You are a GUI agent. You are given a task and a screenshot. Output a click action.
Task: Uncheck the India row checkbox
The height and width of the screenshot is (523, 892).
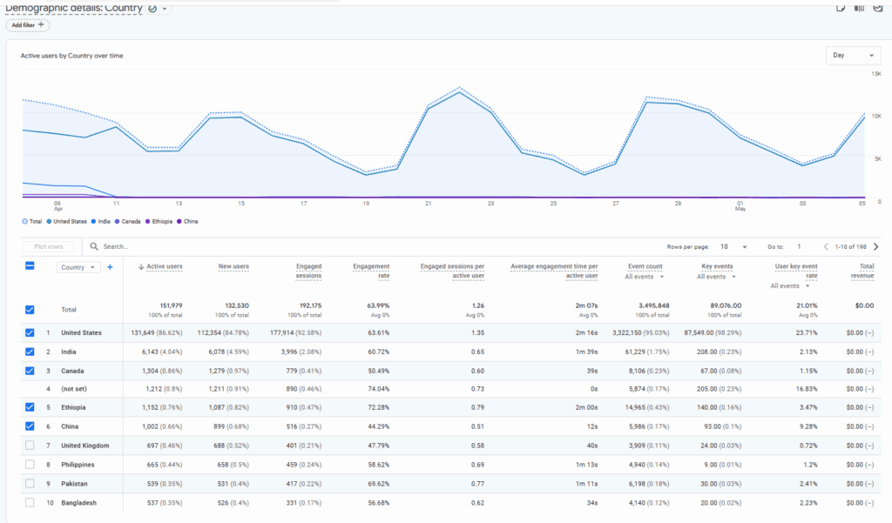pos(30,352)
